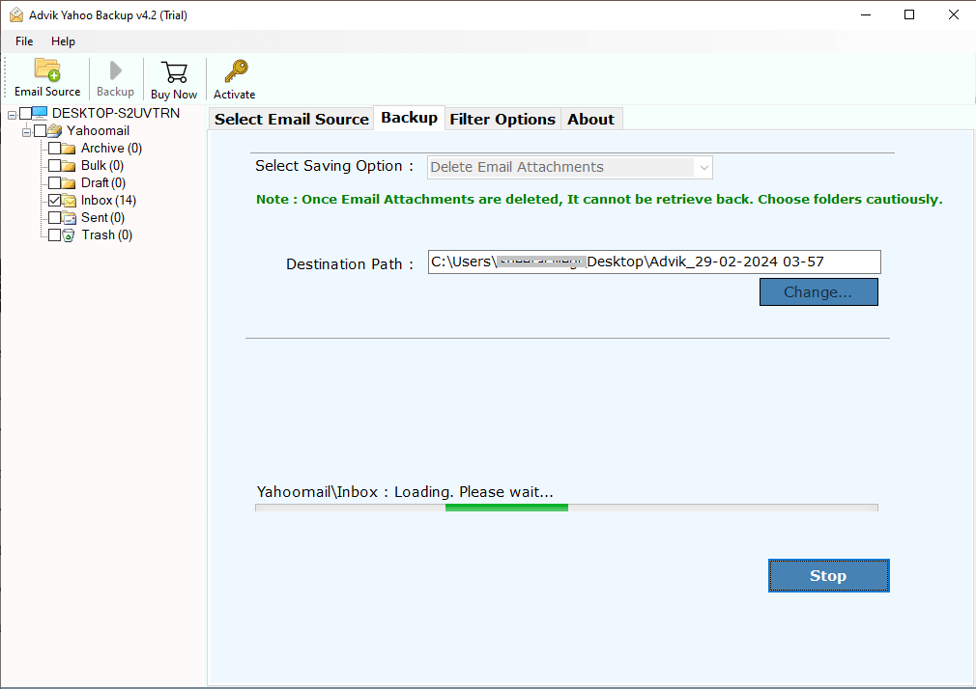The width and height of the screenshot is (976, 689).
Task: Click the Sent folder icon
Action: 69,218
